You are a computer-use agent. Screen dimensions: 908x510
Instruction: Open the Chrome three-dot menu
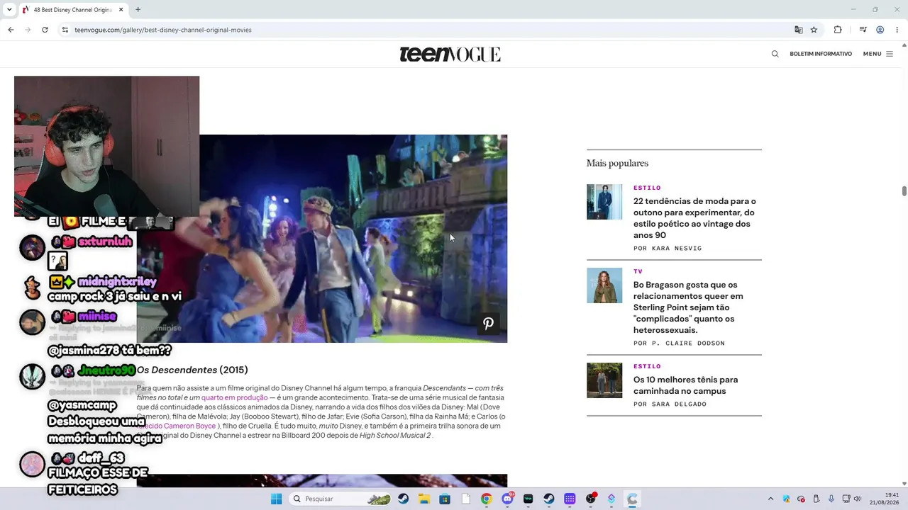[x=897, y=30]
